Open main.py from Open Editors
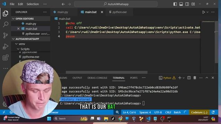 click(x=31, y=24)
